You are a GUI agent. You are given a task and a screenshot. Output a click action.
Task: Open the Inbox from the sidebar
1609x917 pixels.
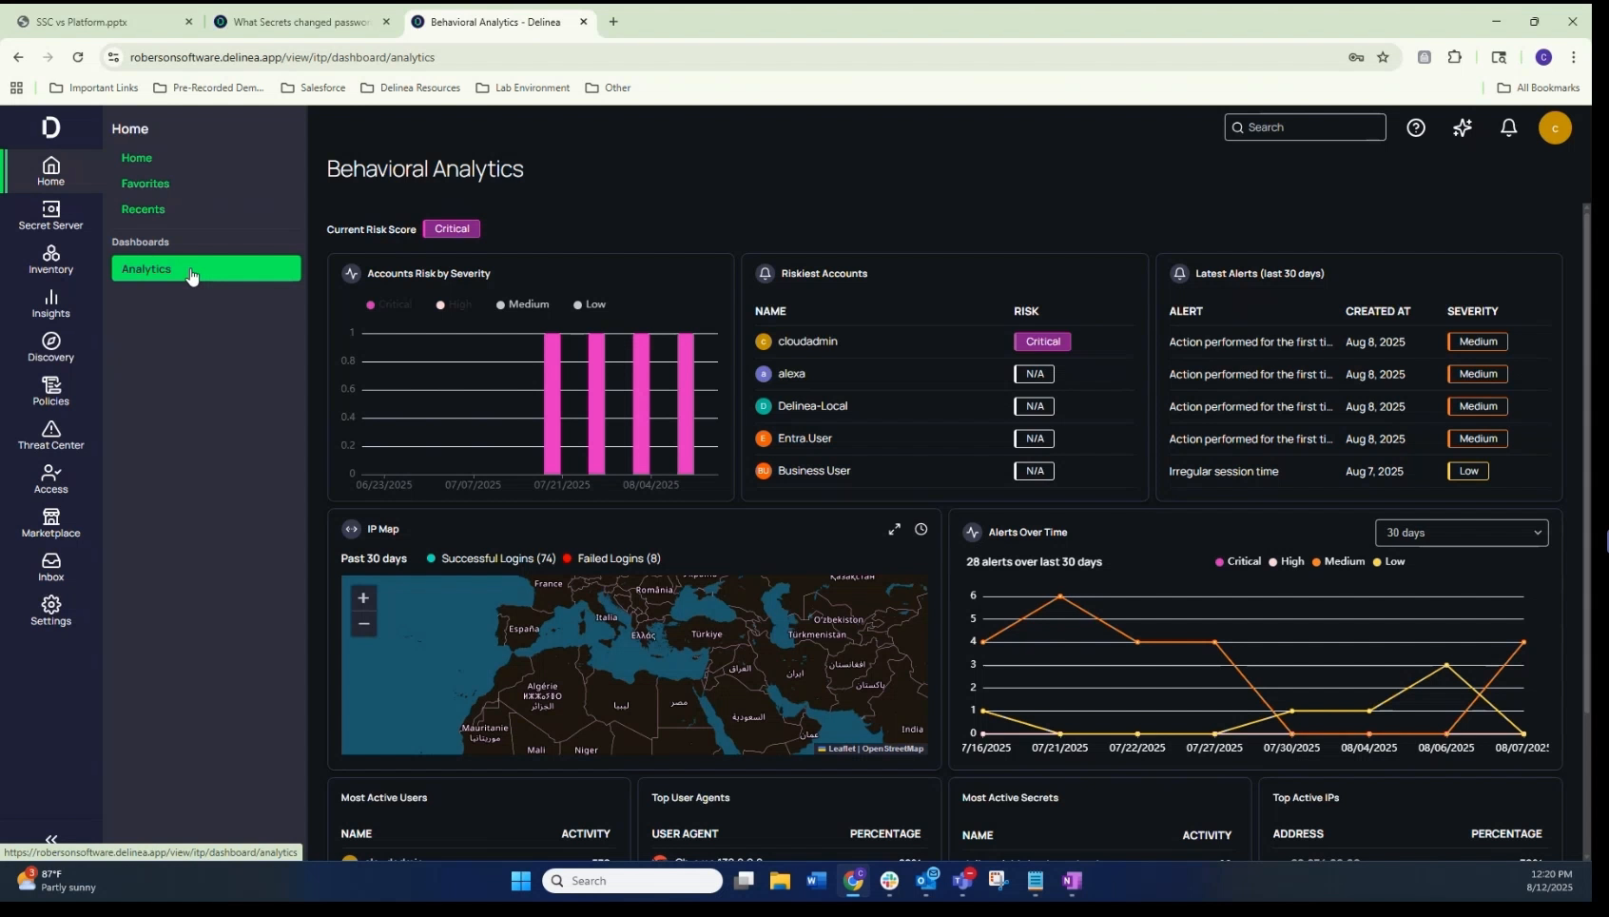coord(50,567)
